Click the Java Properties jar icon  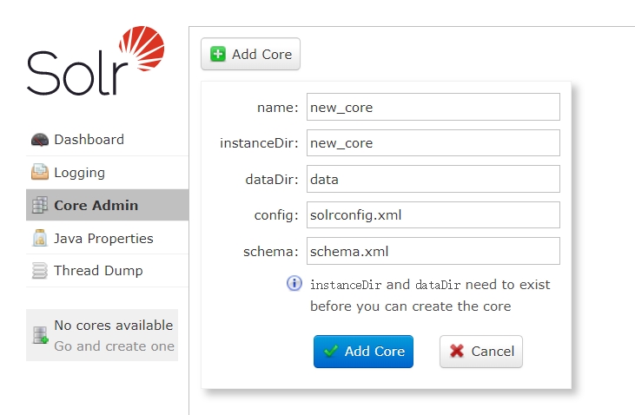tap(40, 238)
